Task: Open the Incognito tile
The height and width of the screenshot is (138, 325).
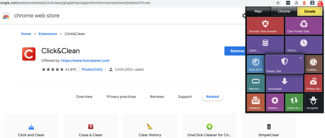Action: [x=313, y=102]
